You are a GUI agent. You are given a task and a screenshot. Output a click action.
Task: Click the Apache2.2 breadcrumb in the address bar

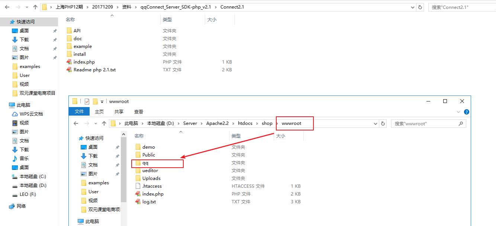217,123
